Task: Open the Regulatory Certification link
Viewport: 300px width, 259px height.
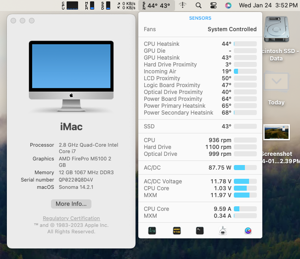Action: point(71,218)
